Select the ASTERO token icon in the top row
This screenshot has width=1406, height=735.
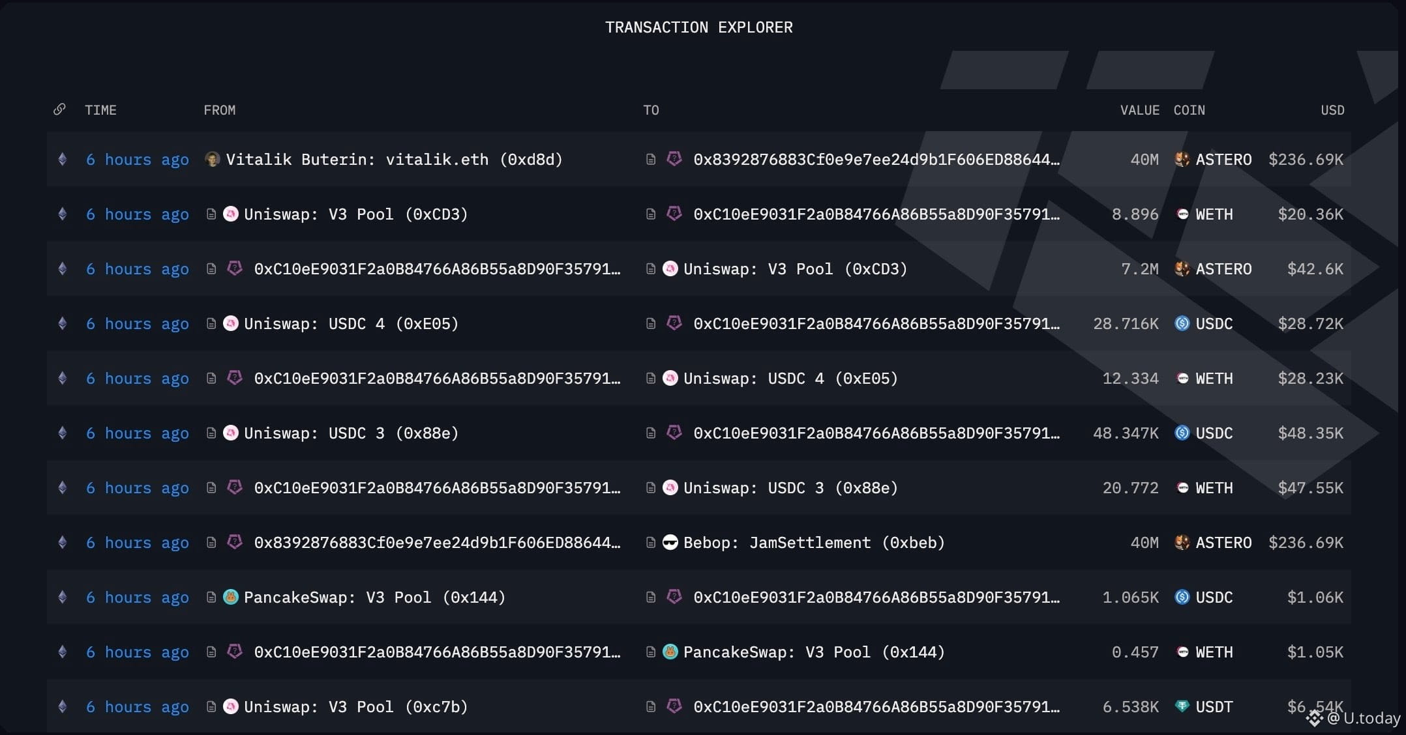(1182, 159)
